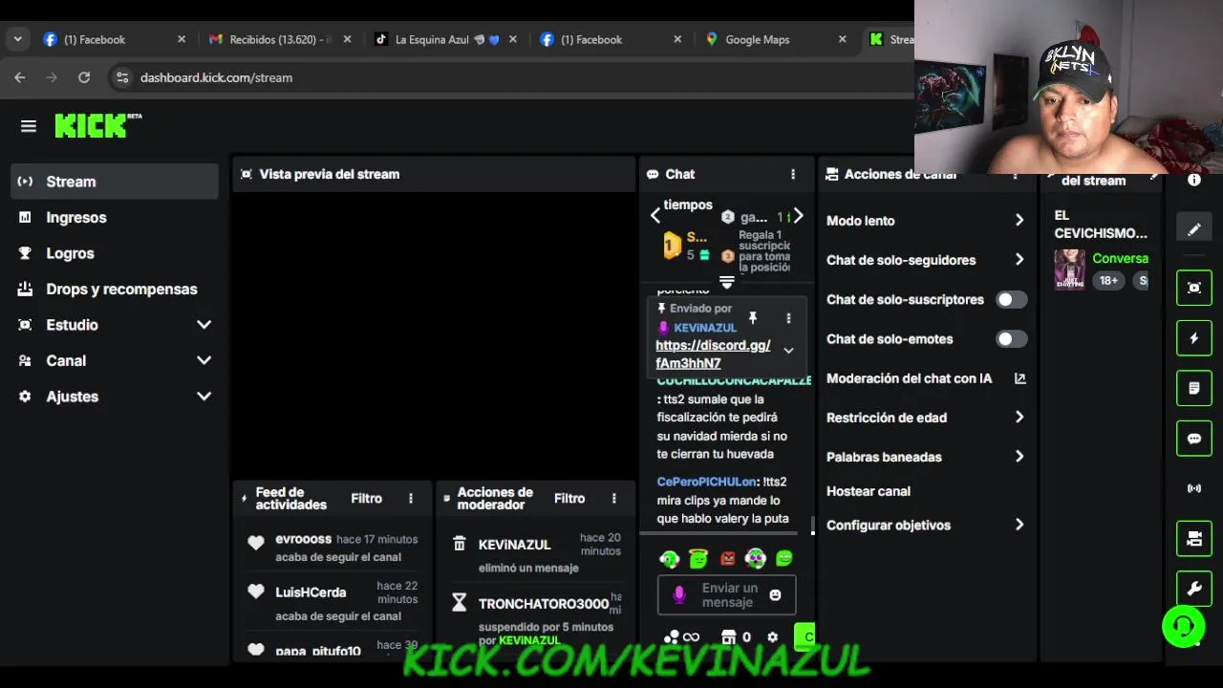Open Configurar objetivos options
Viewport: 1223px width, 688px height.
click(x=1019, y=525)
